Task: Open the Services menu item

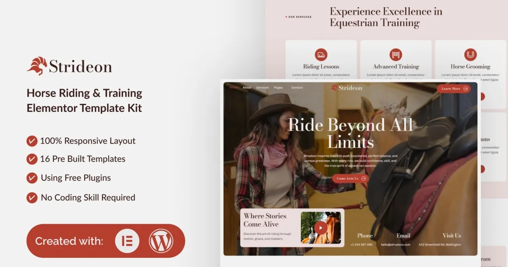Action: pyautogui.click(x=262, y=88)
